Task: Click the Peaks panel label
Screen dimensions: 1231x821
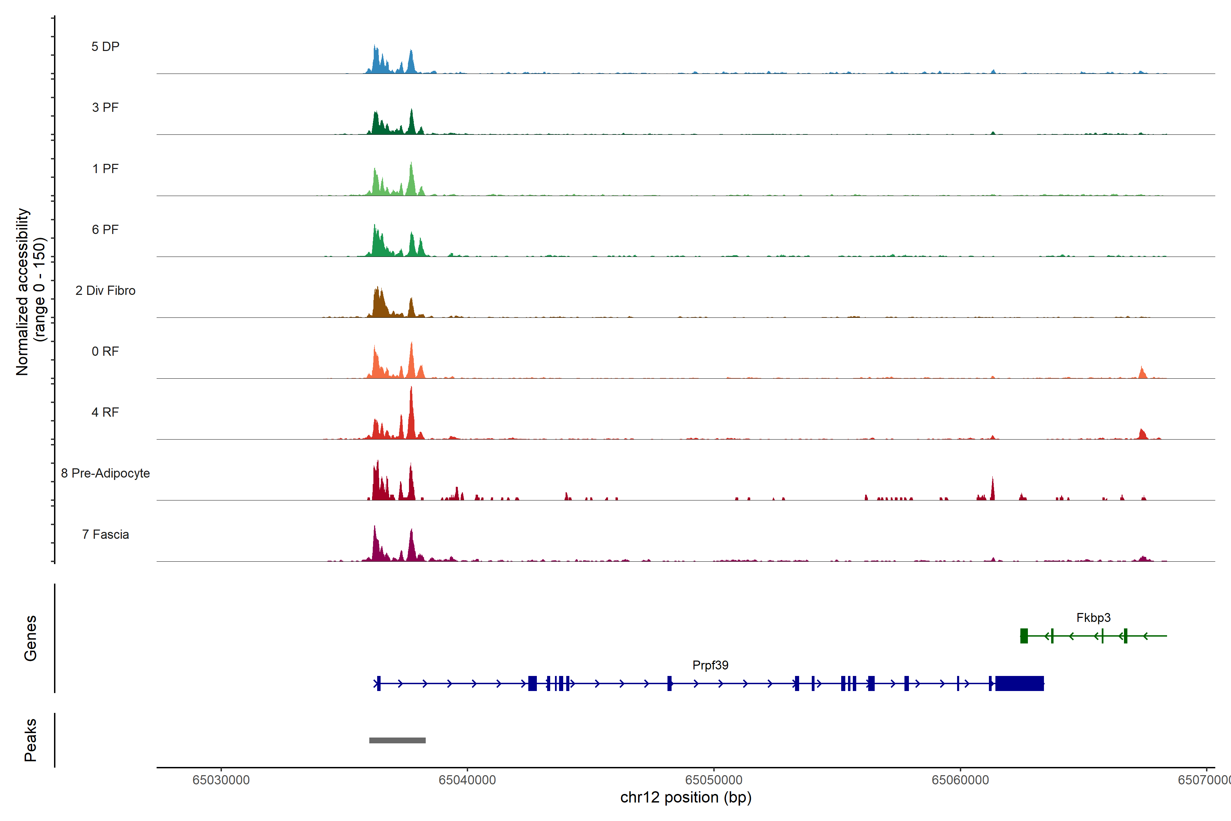Action: point(30,740)
